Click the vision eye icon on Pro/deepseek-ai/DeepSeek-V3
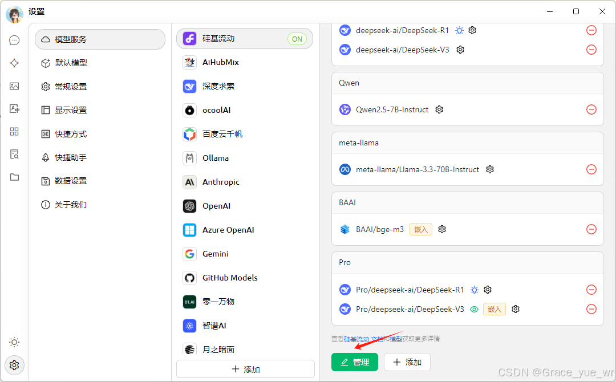Image resolution: width=616 pixels, height=382 pixels. 474,310
